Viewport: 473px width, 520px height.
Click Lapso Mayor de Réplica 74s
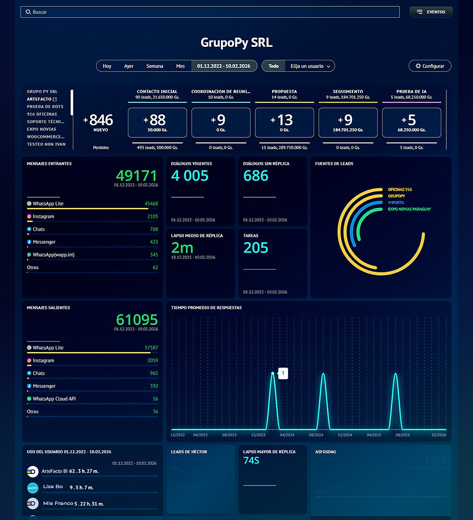251,461
